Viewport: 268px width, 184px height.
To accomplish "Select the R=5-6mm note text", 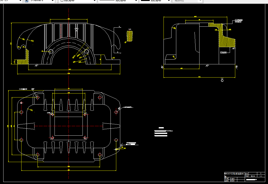I will coord(169,131).
